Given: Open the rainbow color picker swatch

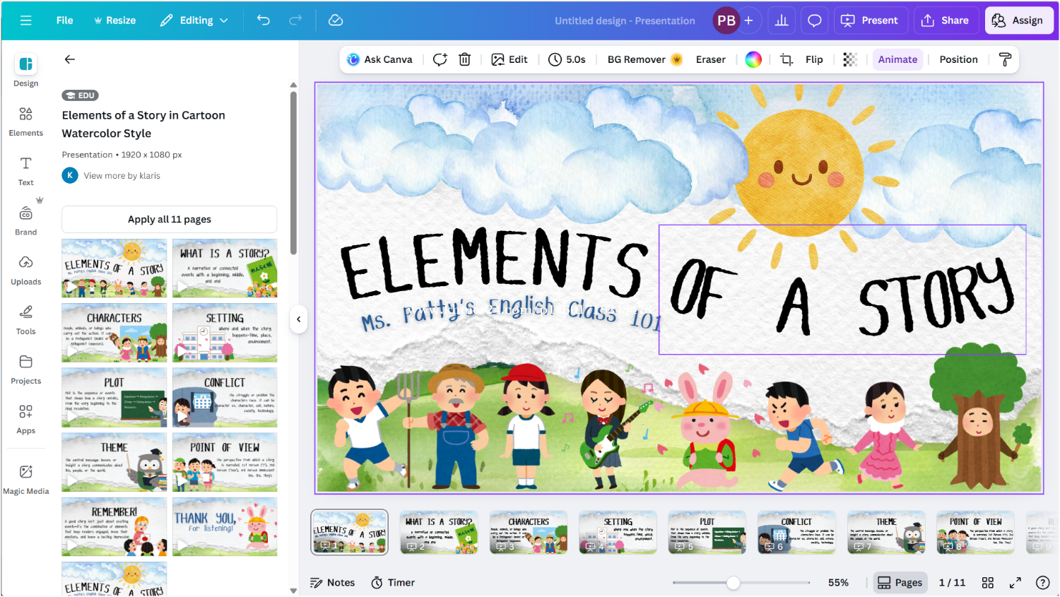Looking at the screenshot, I should 753,59.
